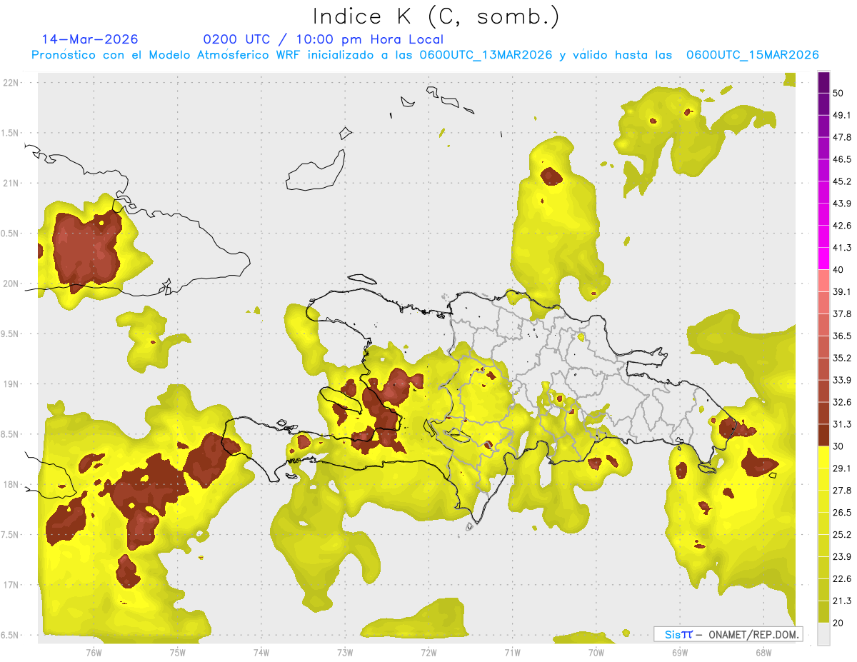Image resolution: width=857 pixels, height=662 pixels.
Task: Click the '27.8' color scale value
Action: coord(842,491)
